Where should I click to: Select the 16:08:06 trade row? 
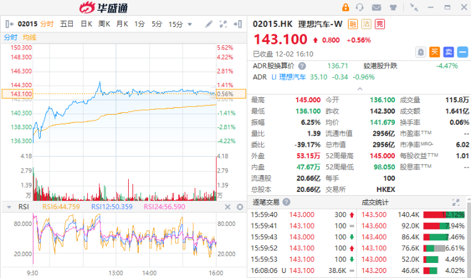(303, 270)
